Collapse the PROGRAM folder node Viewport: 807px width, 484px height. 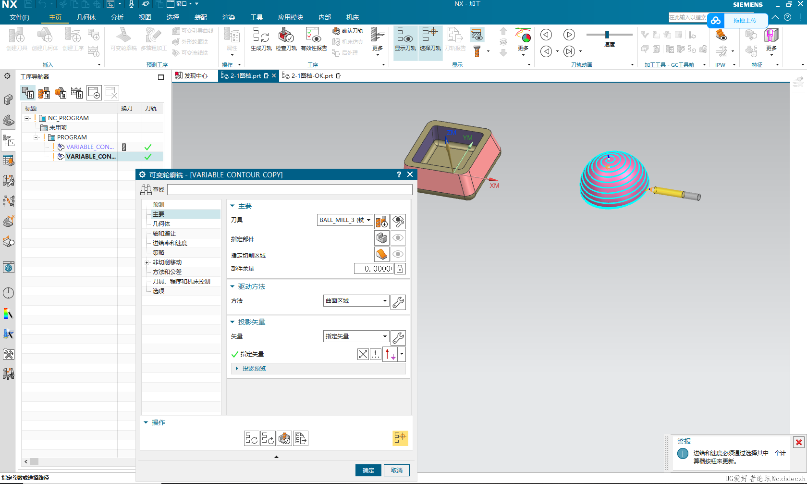(36, 137)
